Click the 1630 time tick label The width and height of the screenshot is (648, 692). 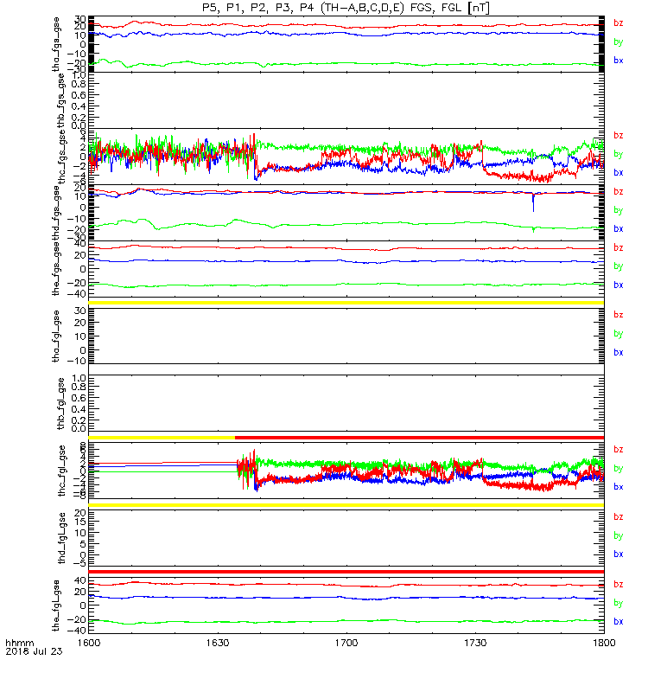[218, 643]
